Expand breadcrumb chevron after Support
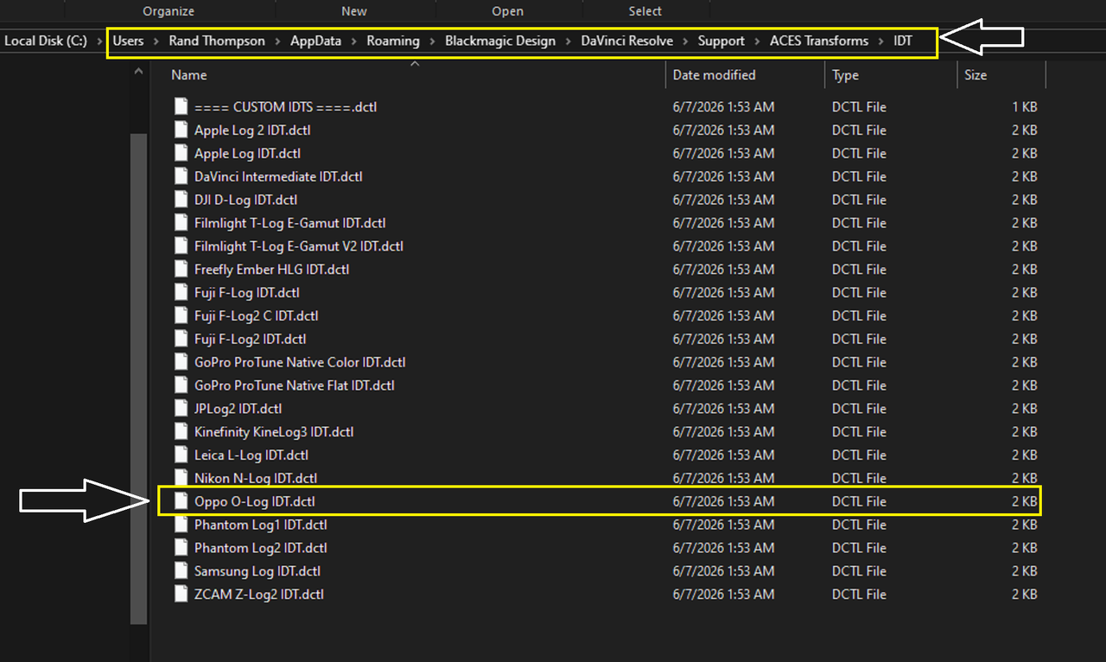This screenshot has height=662, width=1106. pos(758,41)
